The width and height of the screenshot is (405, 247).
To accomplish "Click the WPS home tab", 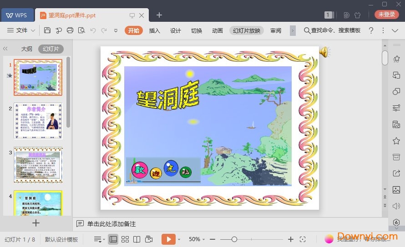I will click(x=18, y=15).
